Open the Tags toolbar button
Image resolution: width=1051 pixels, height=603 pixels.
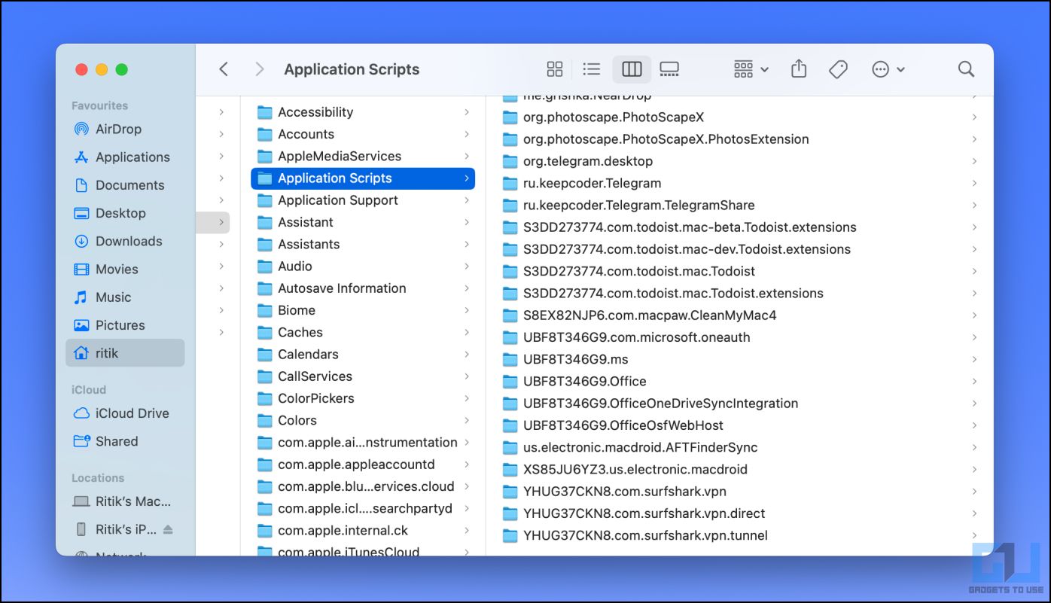[838, 69]
